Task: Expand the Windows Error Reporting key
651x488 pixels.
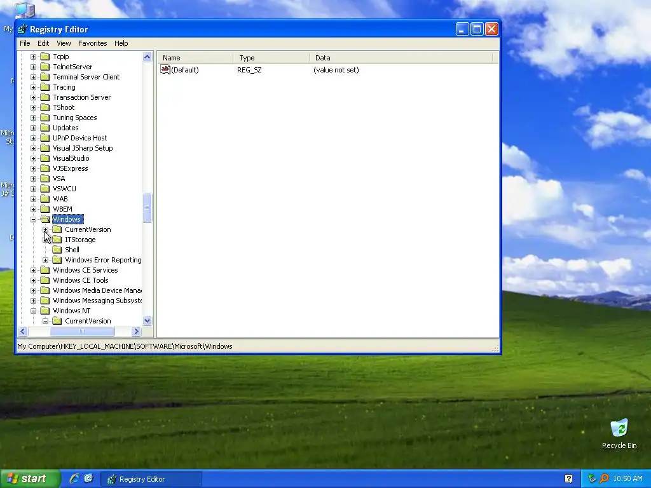Action: (46, 260)
